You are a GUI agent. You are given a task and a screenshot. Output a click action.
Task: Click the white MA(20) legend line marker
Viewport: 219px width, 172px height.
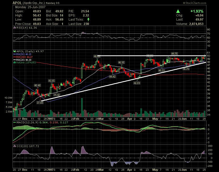[x=14, y=60]
